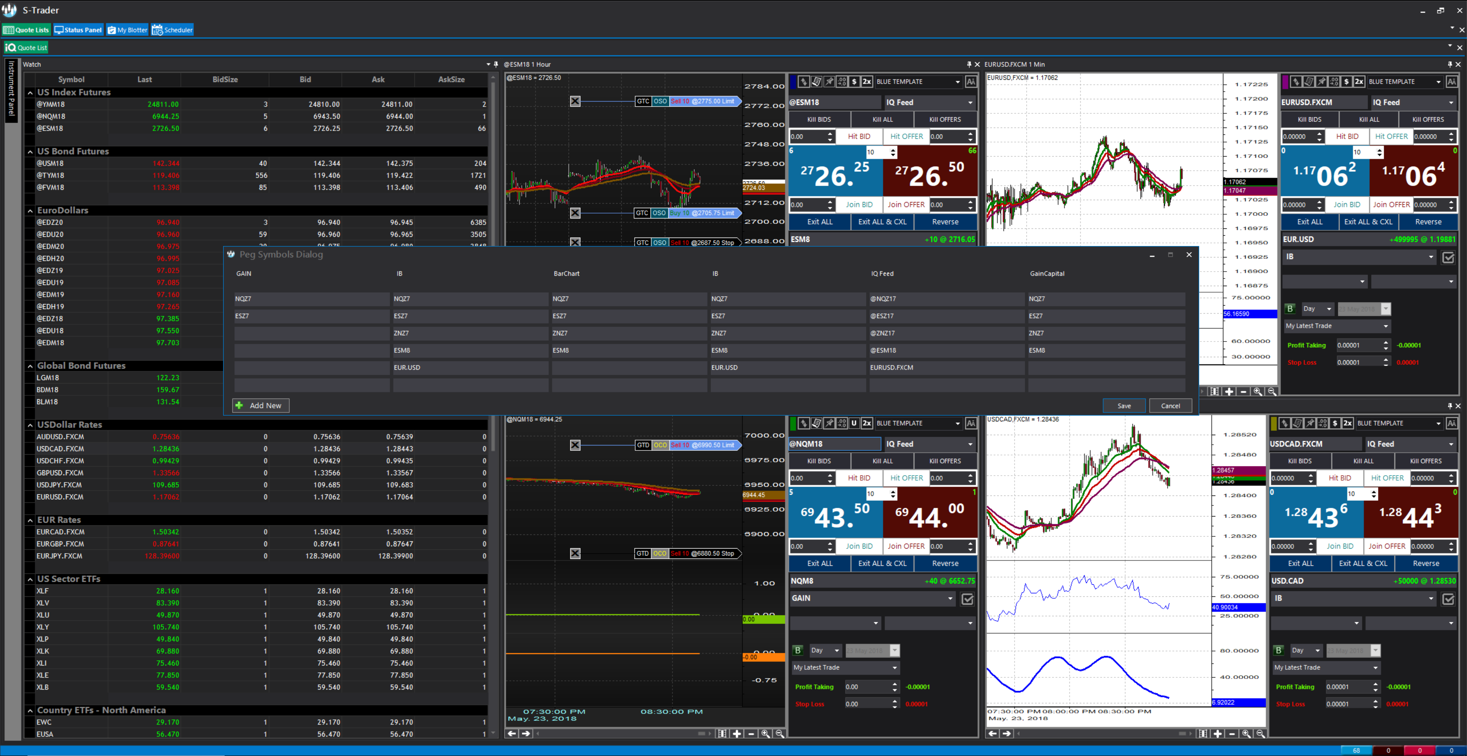Click the plus icon under EURUSD.FXCM chart
The height and width of the screenshot is (756, 1467).
pyautogui.click(x=1229, y=392)
